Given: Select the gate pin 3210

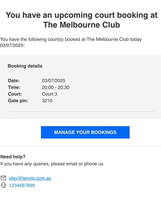Looking at the screenshot, I should (x=47, y=101).
